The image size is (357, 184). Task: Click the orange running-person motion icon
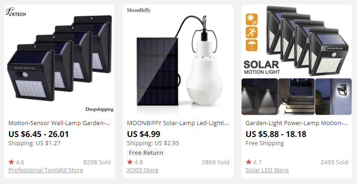point(252,33)
